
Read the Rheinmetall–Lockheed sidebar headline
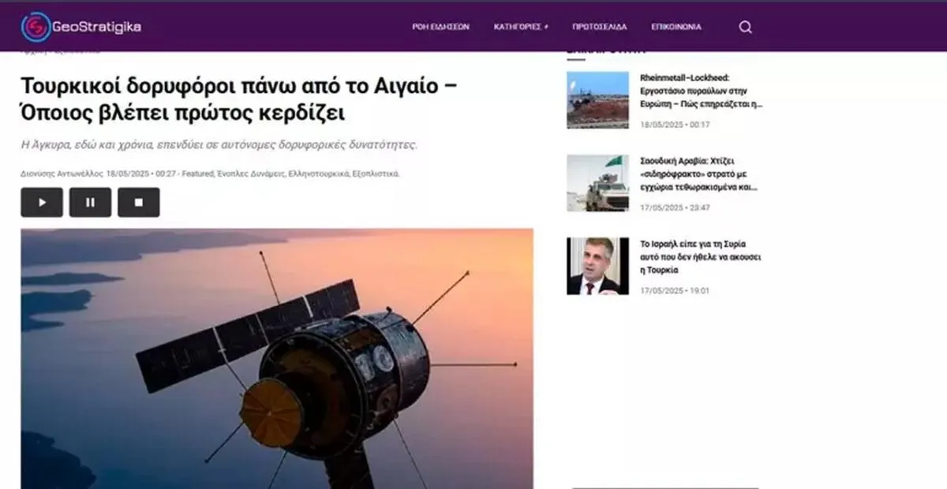tap(701, 91)
